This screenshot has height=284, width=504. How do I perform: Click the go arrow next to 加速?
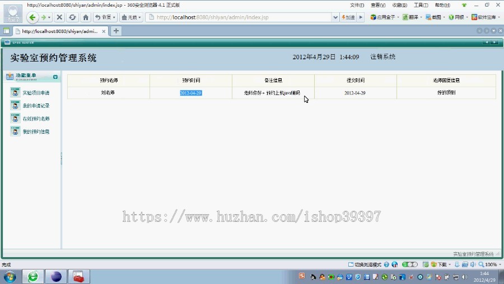pos(361,17)
